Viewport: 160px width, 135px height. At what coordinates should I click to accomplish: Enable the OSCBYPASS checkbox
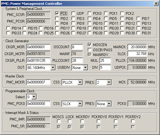pos(89,50)
